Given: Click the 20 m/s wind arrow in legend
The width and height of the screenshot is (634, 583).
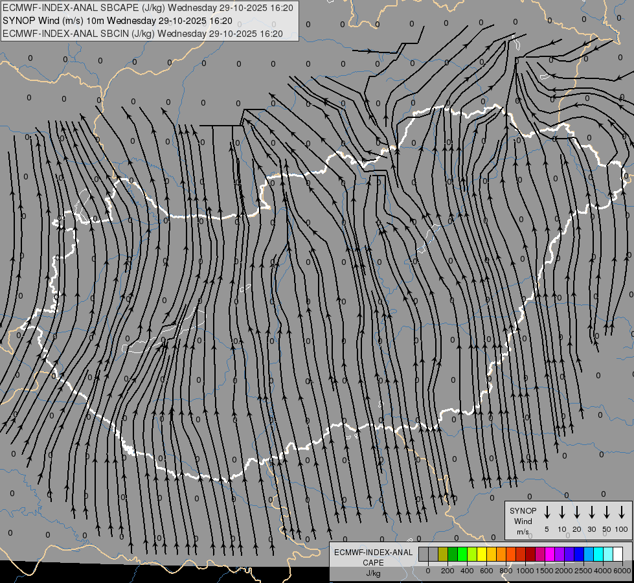Looking at the screenshot, I should click(x=577, y=512).
